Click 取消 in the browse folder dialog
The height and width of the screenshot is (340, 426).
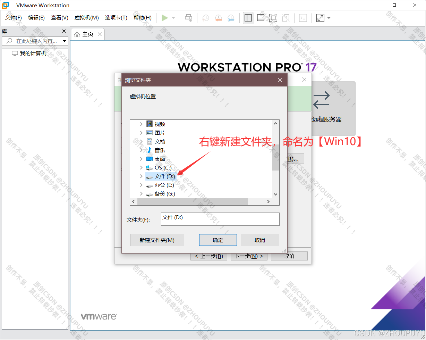click(x=260, y=240)
